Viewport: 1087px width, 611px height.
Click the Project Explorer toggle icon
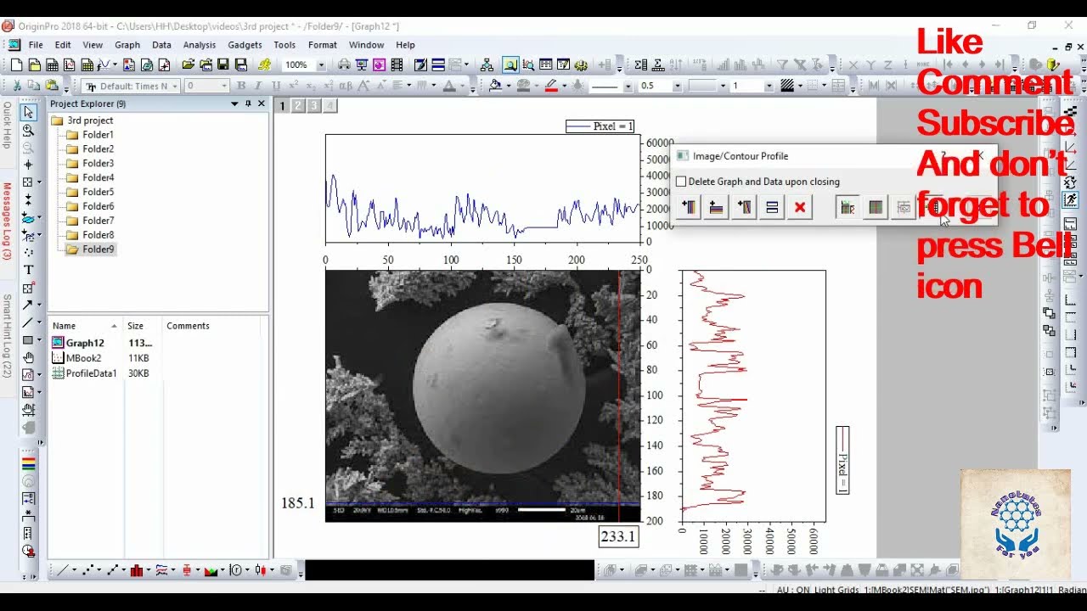pyautogui.click(x=509, y=64)
